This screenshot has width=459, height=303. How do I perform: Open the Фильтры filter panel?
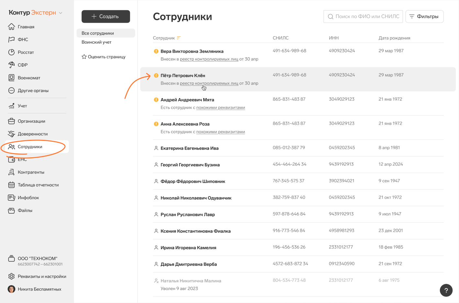click(x=424, y=17)
